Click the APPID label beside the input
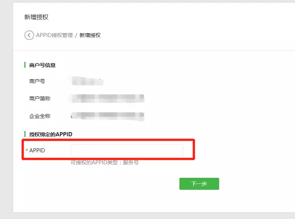Viewport: 295px width, 219px height. [x=37, y=150]
